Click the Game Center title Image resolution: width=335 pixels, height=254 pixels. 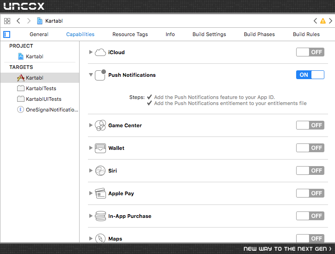coord(125,125)
